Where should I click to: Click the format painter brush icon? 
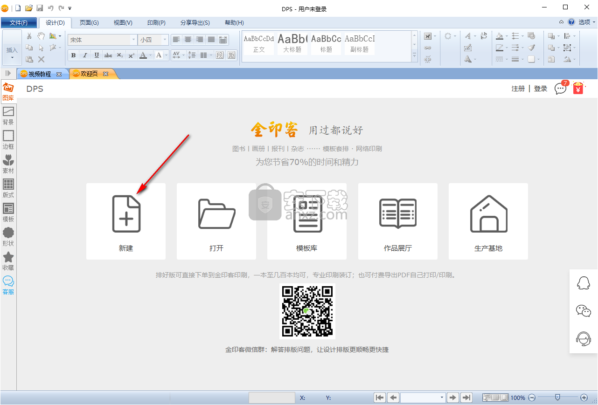[x=532, y=48]
